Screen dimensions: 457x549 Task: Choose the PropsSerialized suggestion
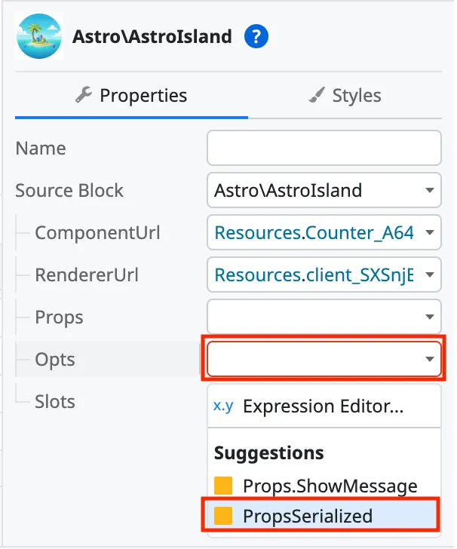click(x=308, y=516)
